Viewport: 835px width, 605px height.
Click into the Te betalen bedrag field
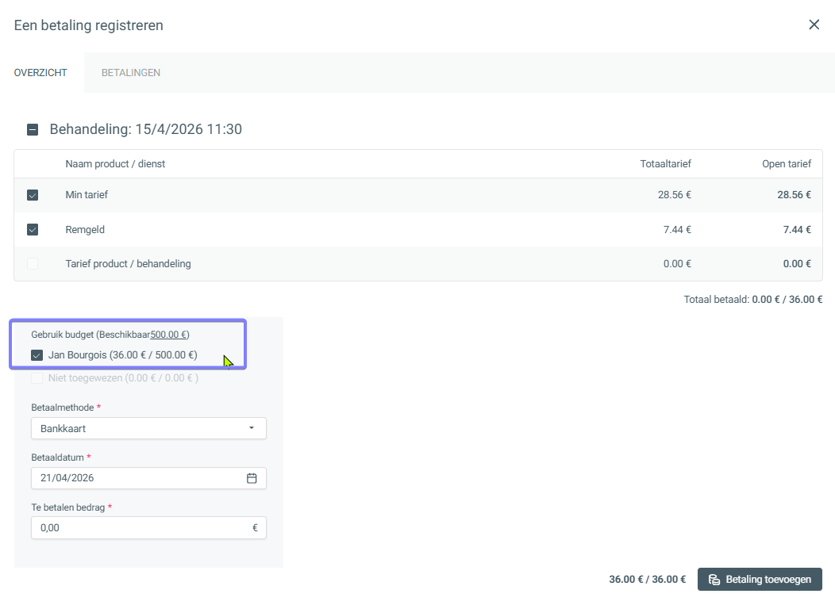point(139,528)
